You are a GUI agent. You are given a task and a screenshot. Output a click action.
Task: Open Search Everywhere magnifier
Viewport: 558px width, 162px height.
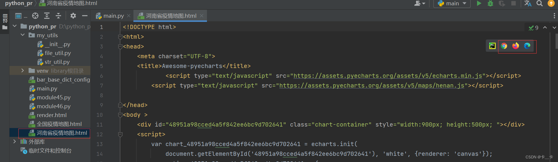[540, 3]
